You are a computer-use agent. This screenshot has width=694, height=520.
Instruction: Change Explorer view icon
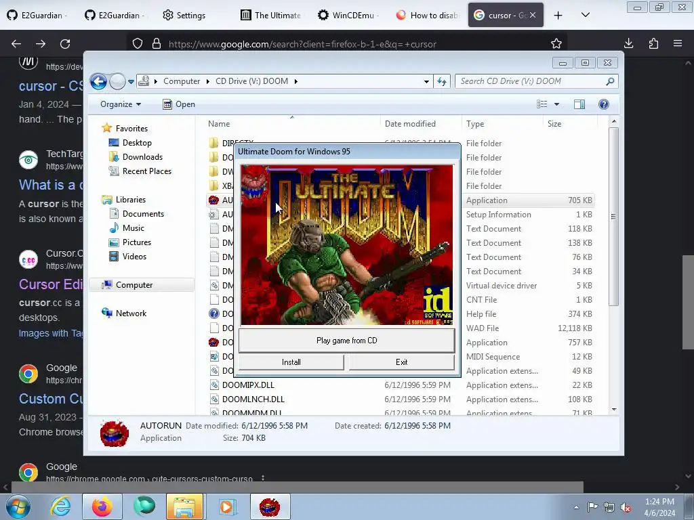click(x=542, y=104)
